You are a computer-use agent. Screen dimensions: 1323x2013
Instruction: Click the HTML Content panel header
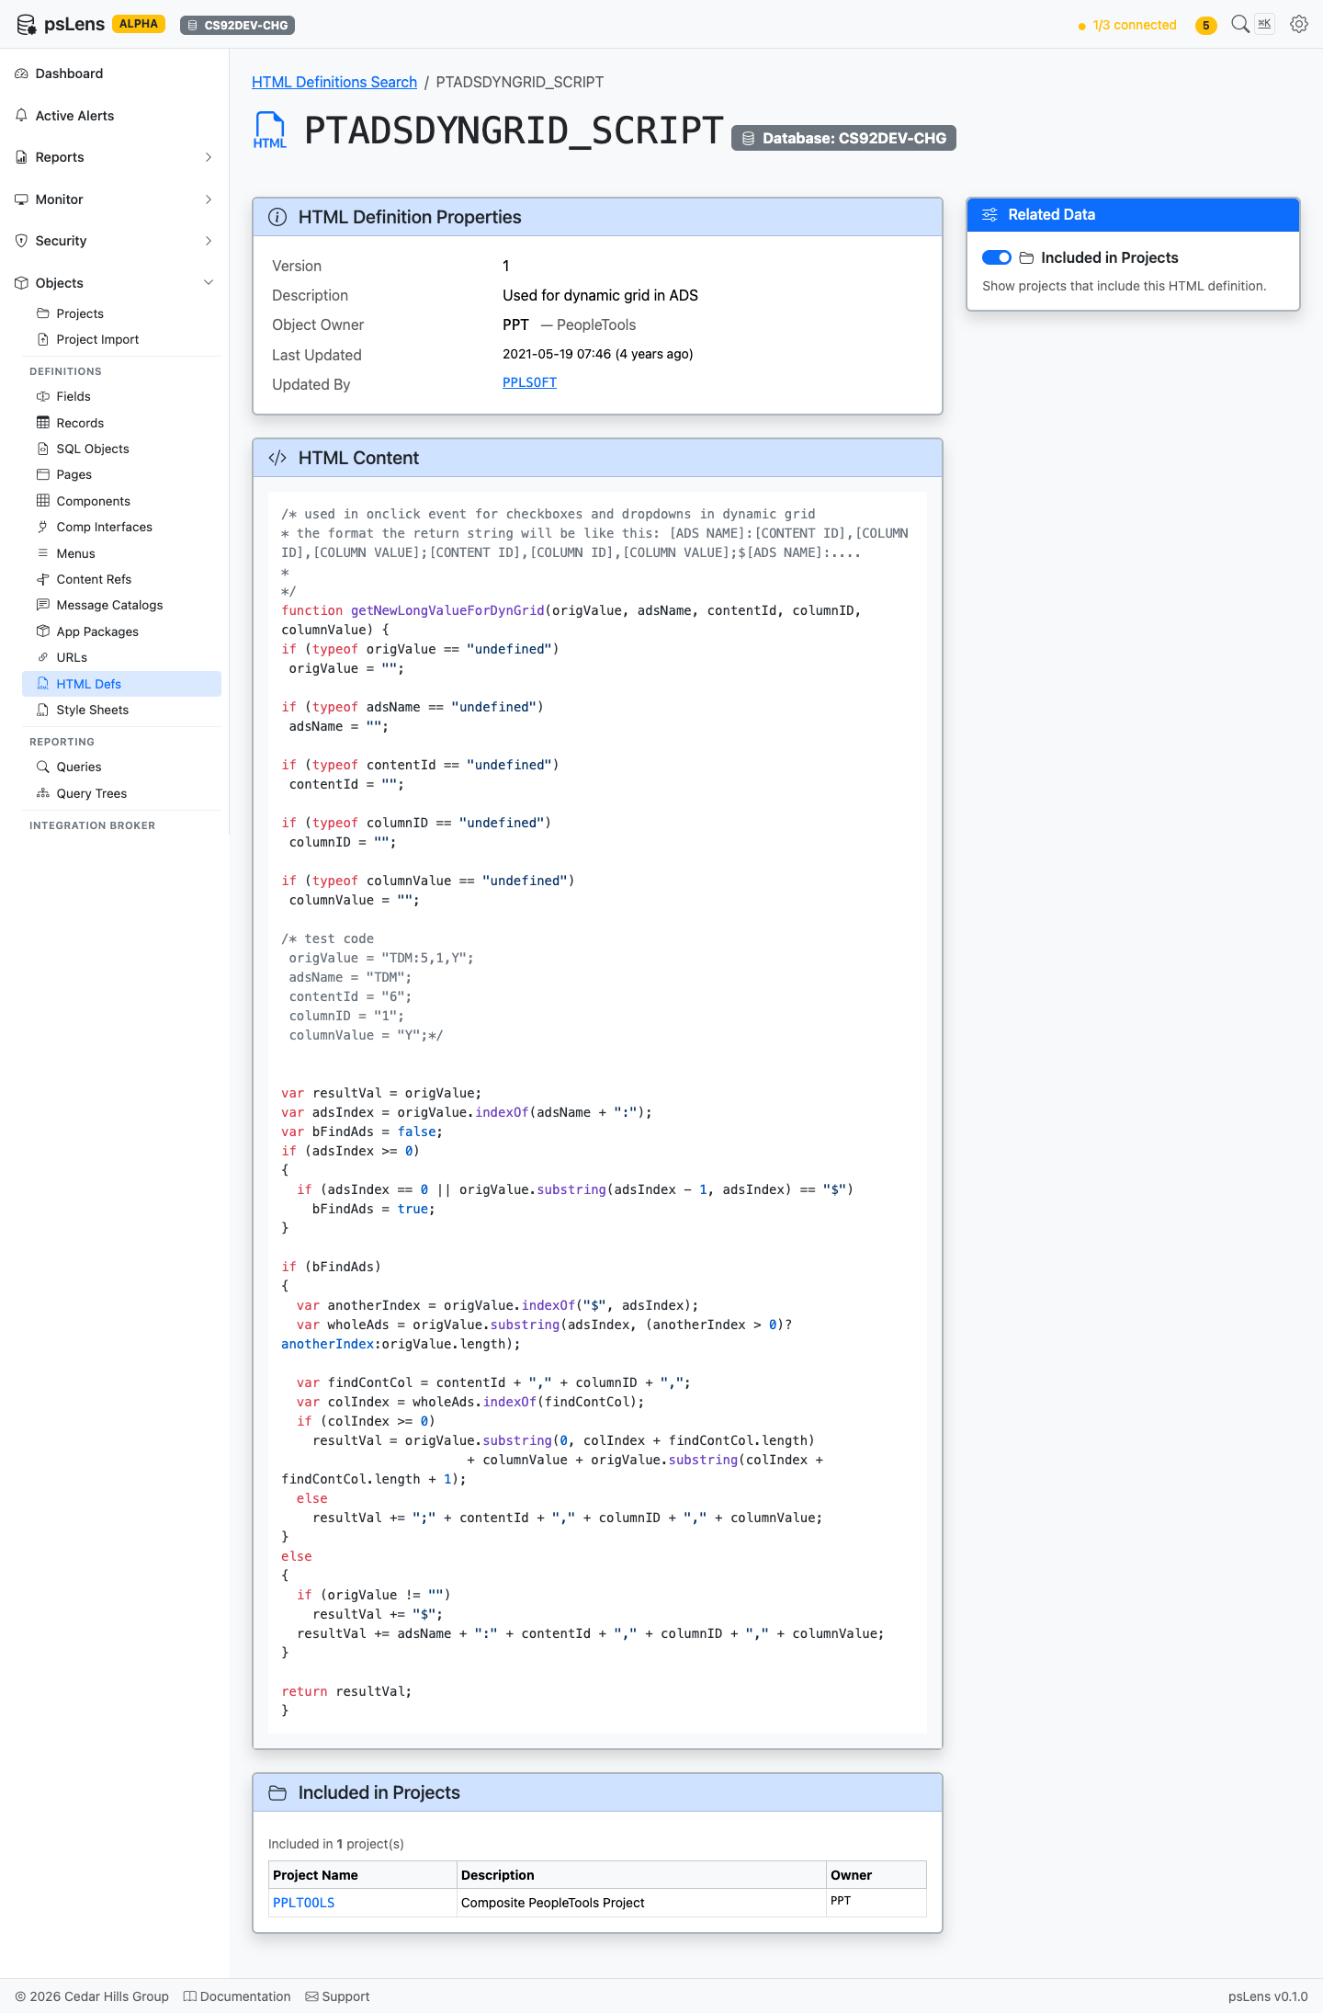click(597, 458)
